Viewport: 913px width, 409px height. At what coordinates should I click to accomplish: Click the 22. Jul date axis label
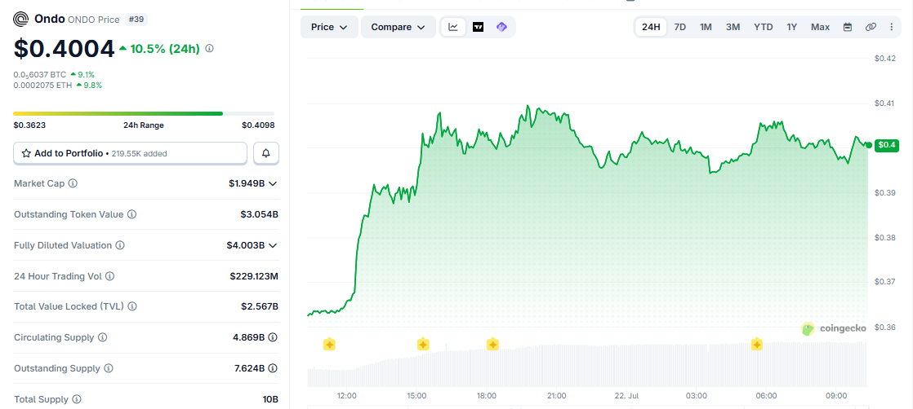point(626,396)
